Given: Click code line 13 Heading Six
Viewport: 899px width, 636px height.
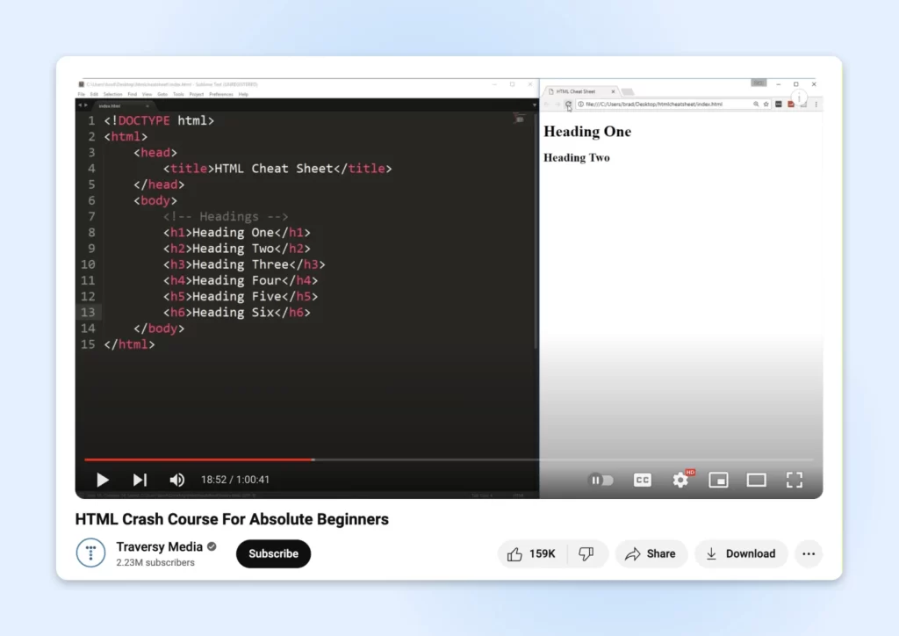Looking at the screenshot, I should (x=237, y=313).
